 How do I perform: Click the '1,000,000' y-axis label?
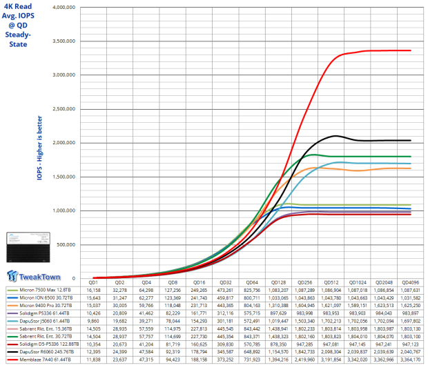[64, 210]
